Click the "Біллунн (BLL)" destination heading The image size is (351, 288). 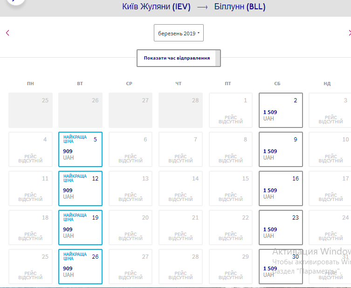(240, 7)
